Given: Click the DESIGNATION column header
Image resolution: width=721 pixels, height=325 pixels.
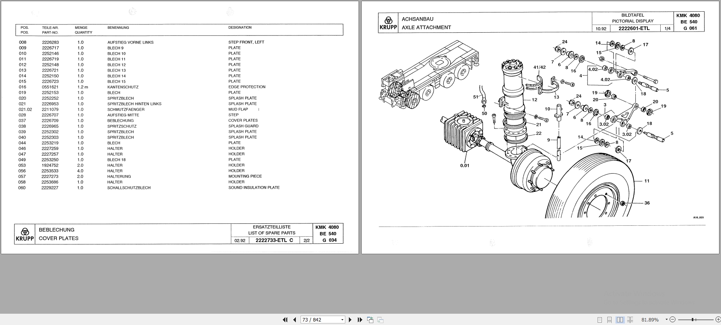Looking at the screenshot, I should (x=240, y=28).
